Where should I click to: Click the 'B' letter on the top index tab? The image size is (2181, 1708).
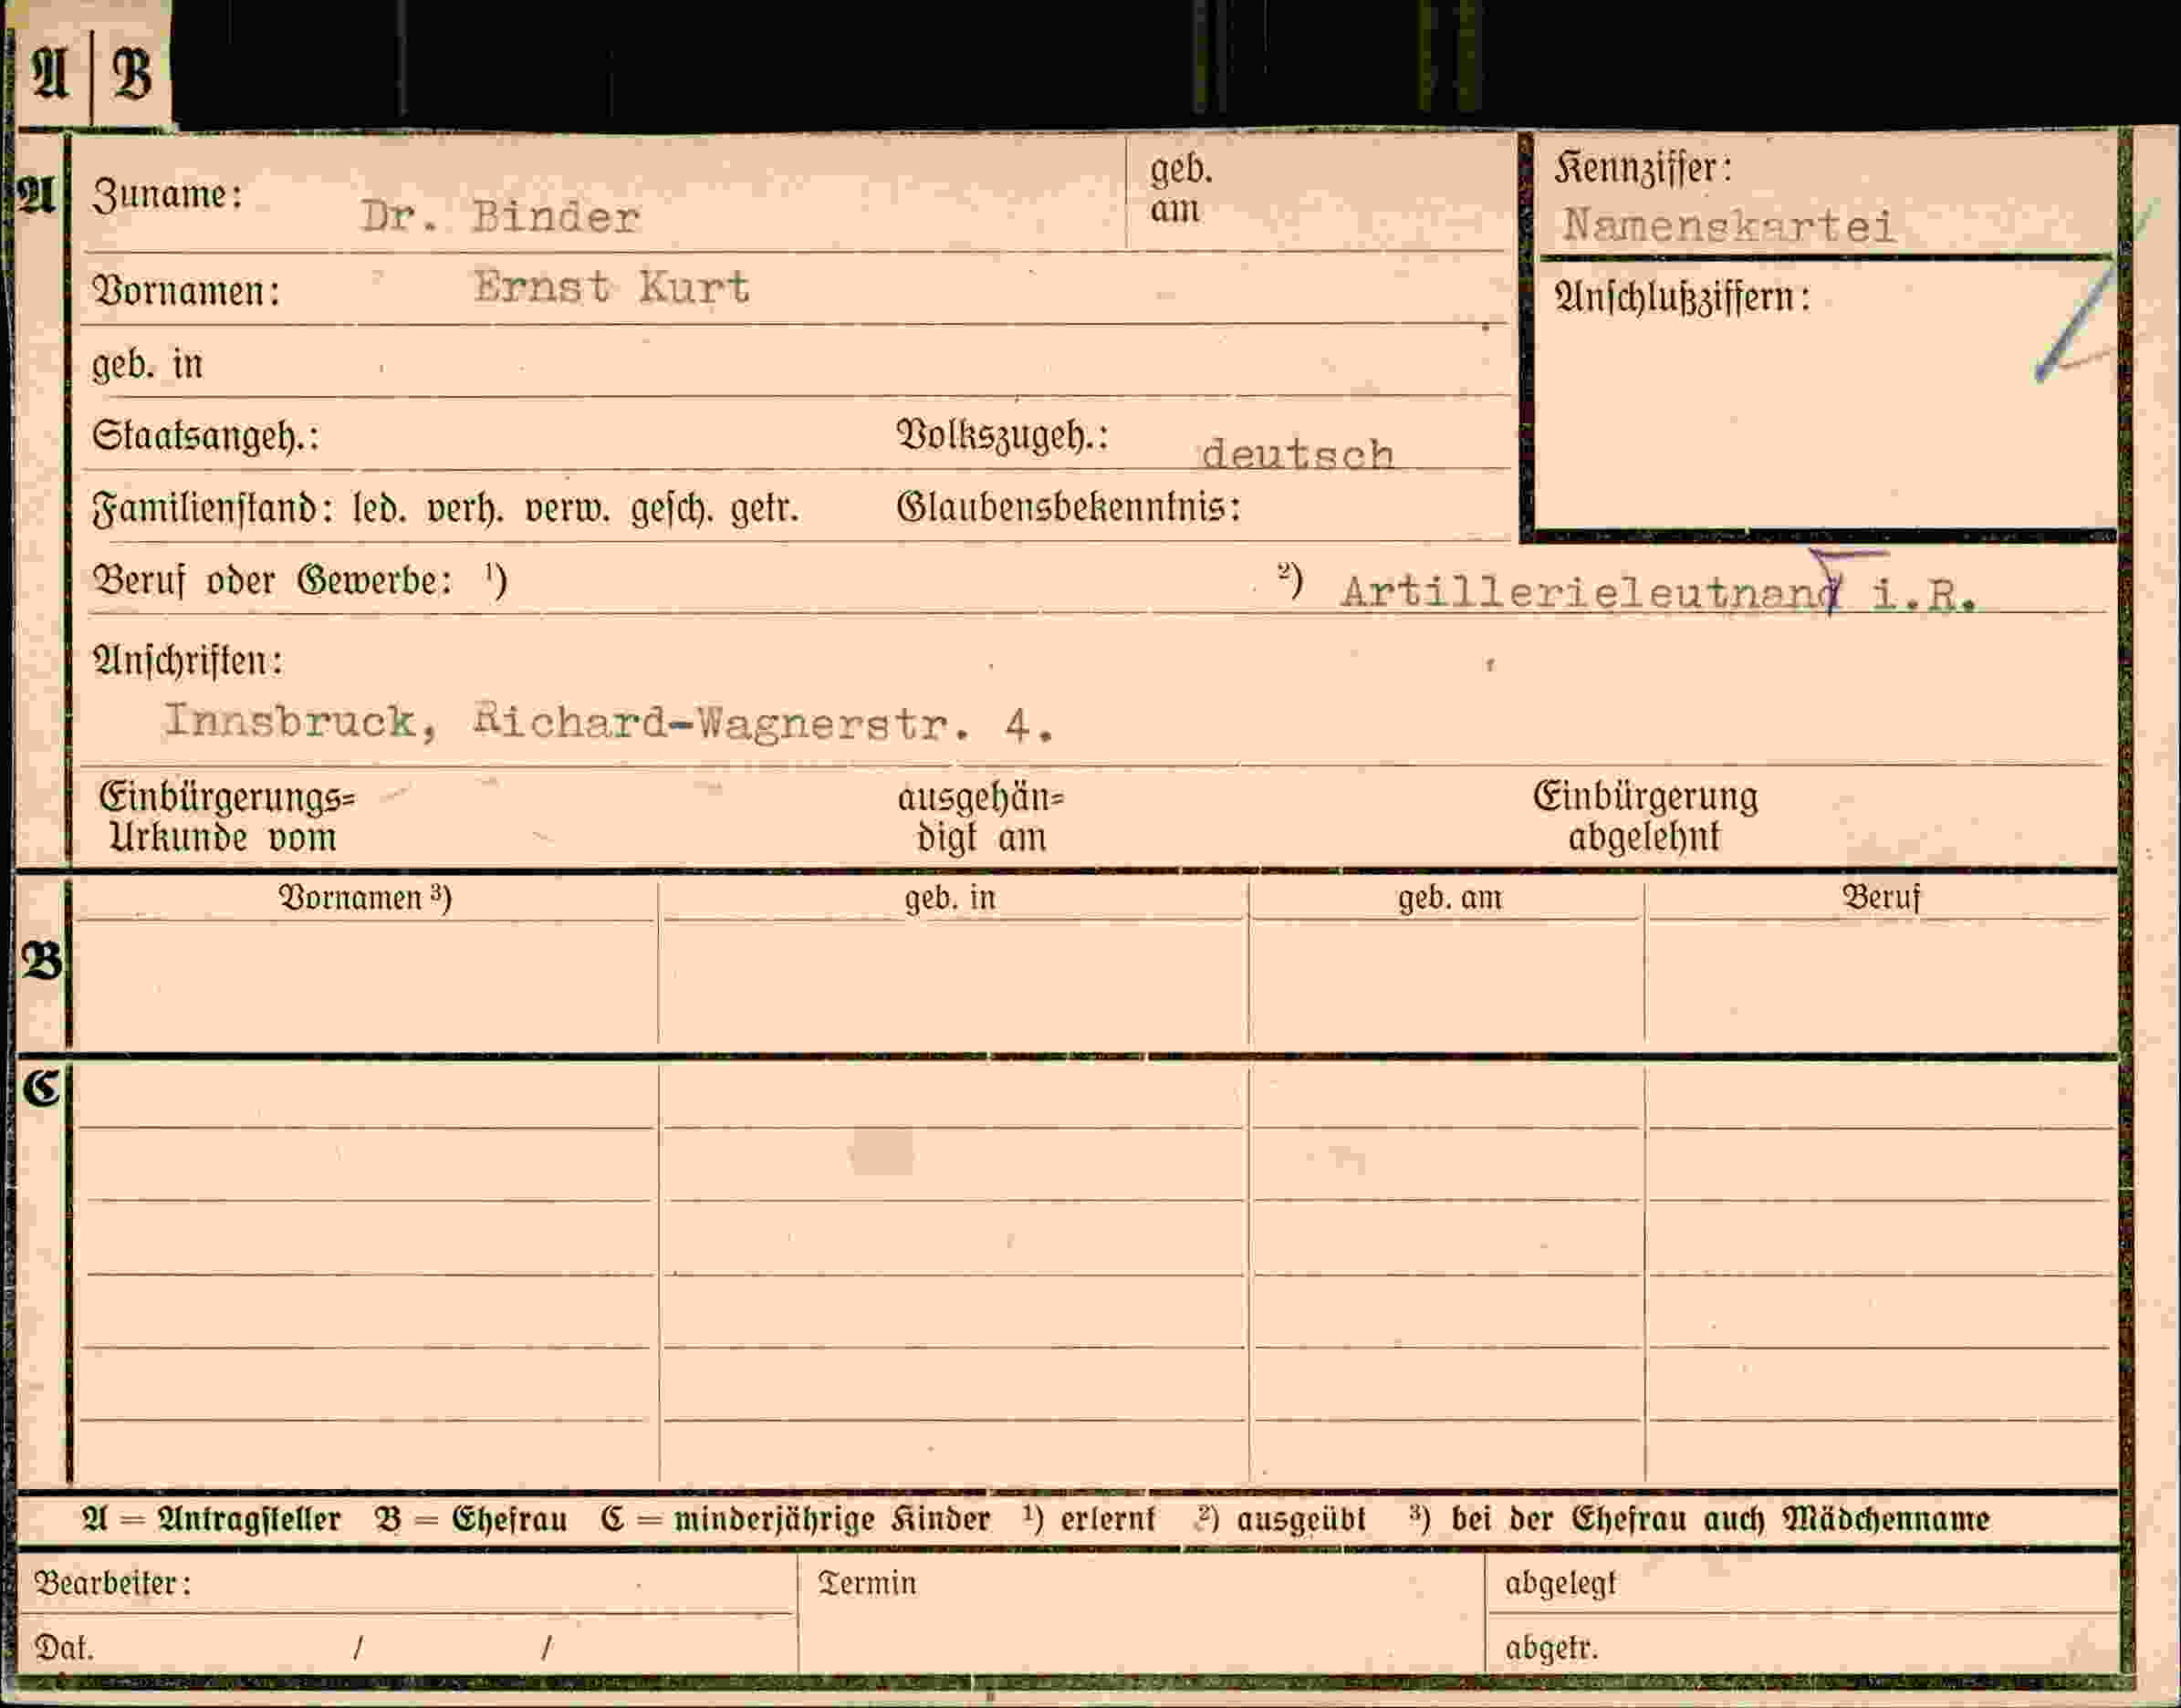[x=131, y=73]
